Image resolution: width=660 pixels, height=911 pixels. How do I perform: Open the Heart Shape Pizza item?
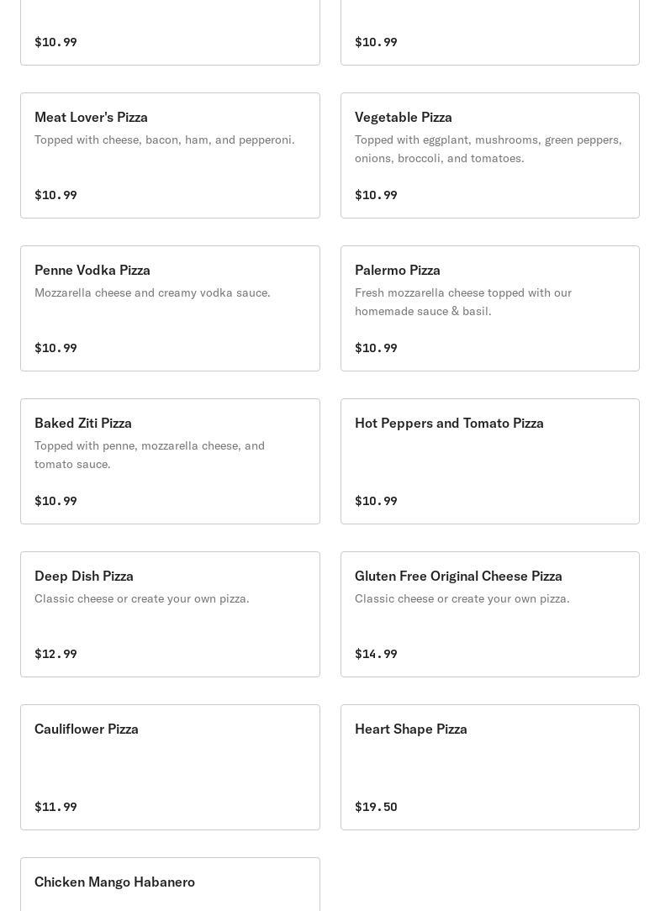pyautogui.click(x=489, y=767)
